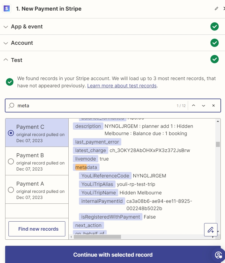This screenshot has height=263, width=225.
Task: Clear the meta search field
Action: click(x=214, y=106)
